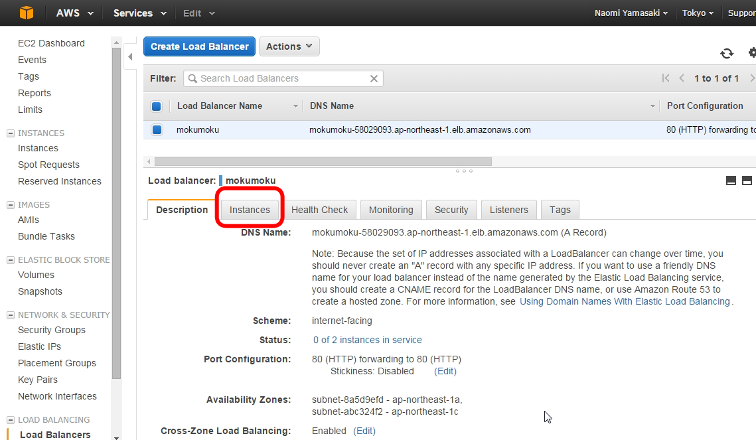Screen dimensions: 756x440
Task: Click the pane resize dots handle
Action: (x=464, y=171)
